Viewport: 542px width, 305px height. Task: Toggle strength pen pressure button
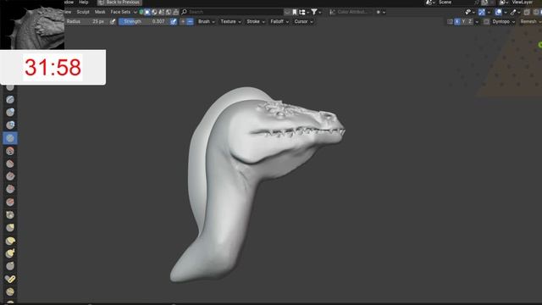173,21
